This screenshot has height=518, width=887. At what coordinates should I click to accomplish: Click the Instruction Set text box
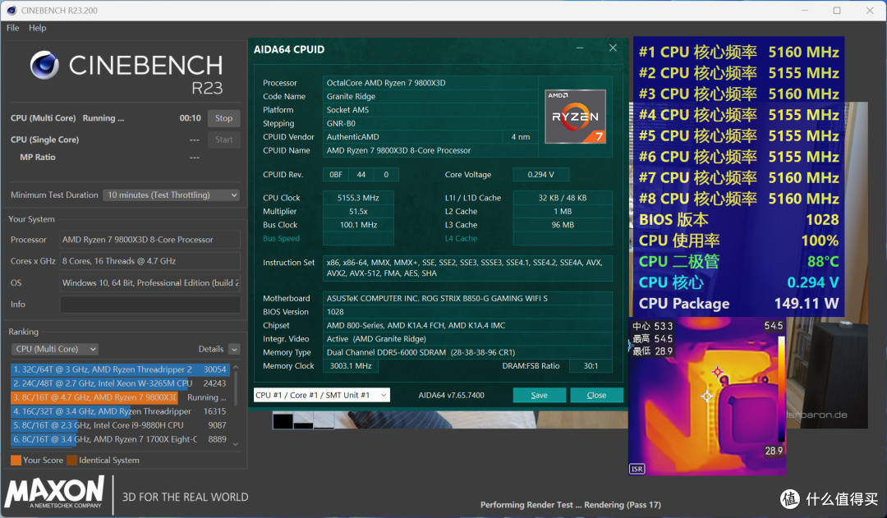tap(467, 268)
